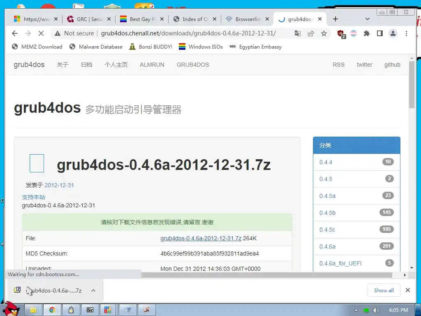Click the pink-striped flag extension icon

tap(354, 33)
